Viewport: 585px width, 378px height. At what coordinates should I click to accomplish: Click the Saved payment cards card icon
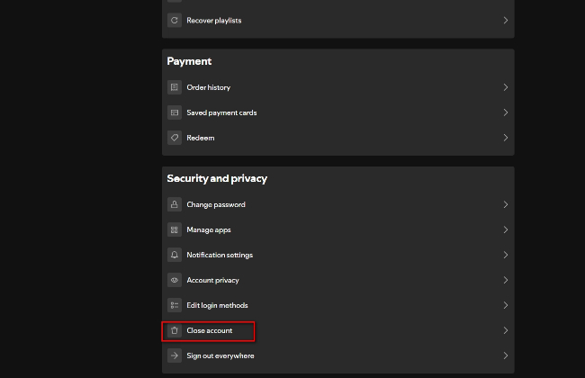click(x=175, y=112)
